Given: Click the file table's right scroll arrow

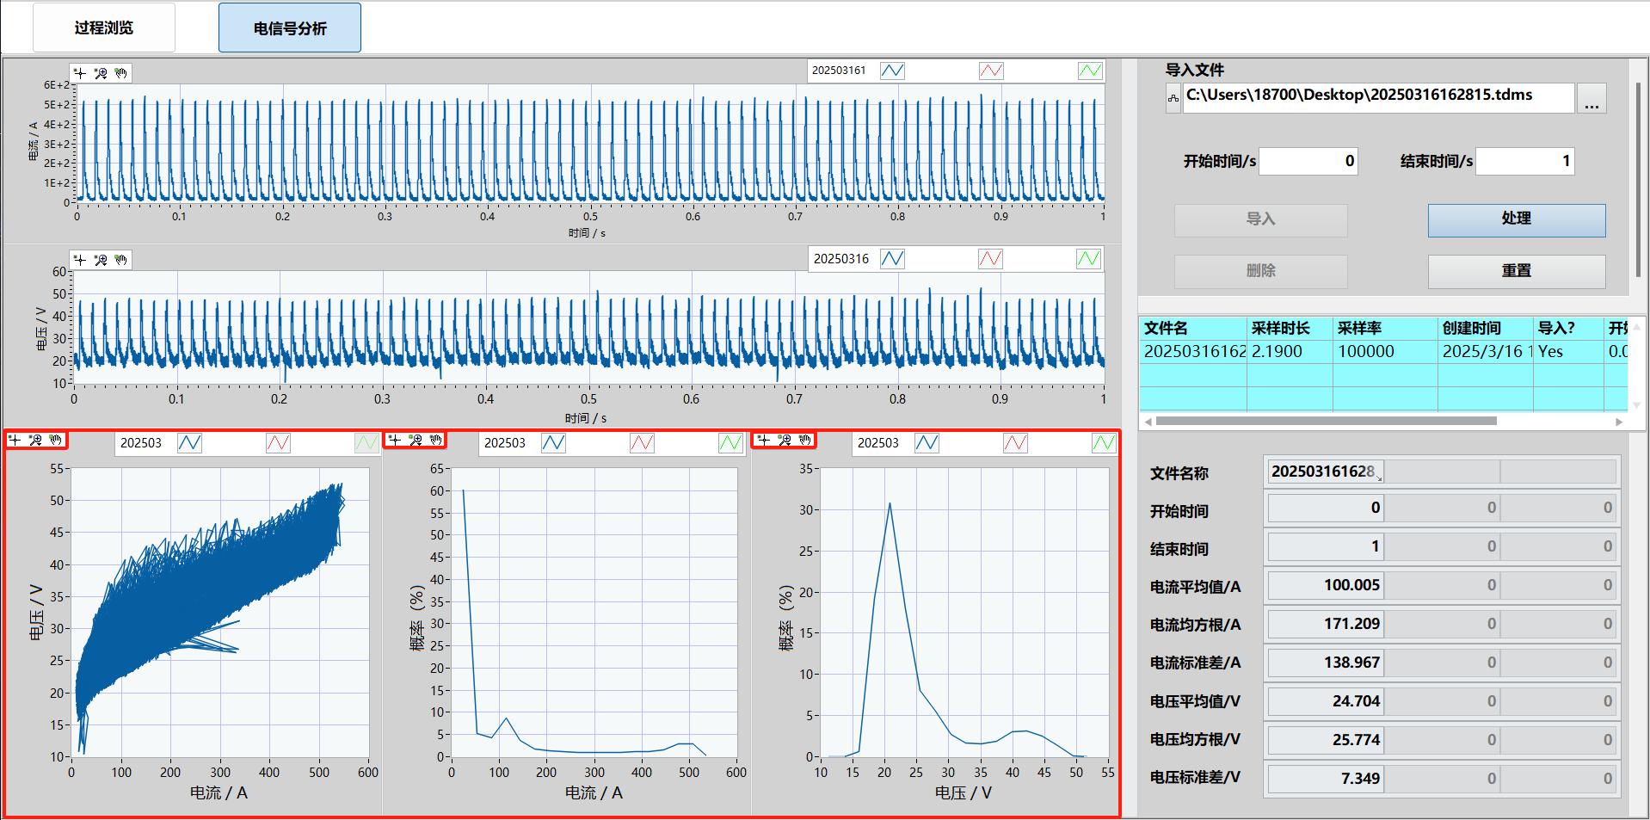Looking at the screenshot, I should (1618, 422).
